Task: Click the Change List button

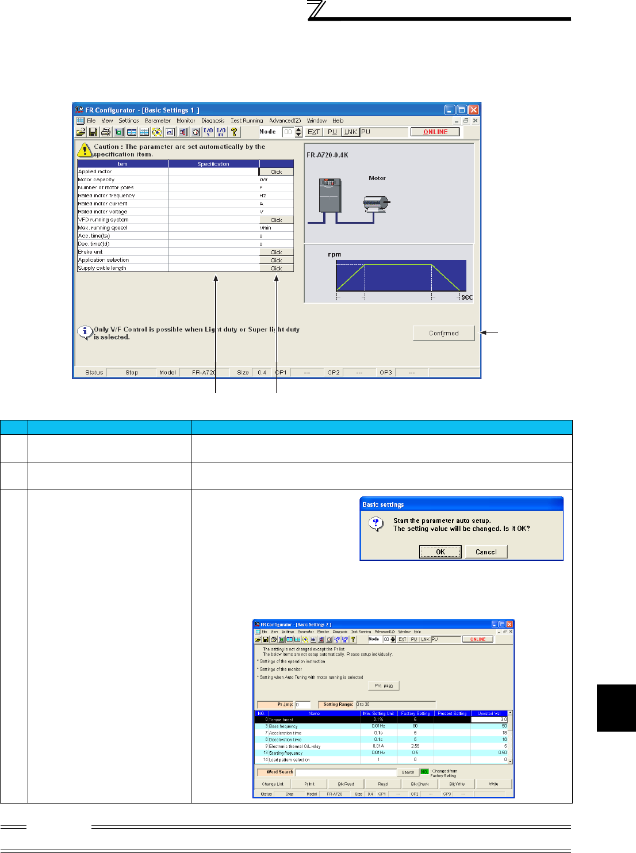Action: (273, 784)
